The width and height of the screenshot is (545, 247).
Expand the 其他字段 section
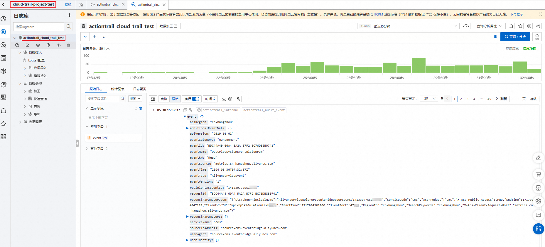(87, 149)
